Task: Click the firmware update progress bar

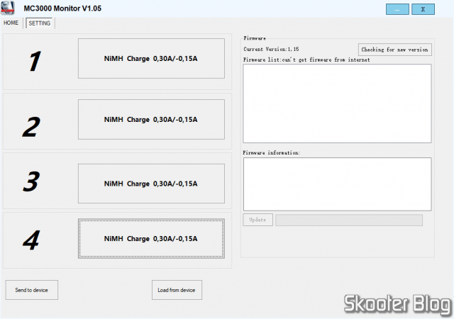Action: 349,220
